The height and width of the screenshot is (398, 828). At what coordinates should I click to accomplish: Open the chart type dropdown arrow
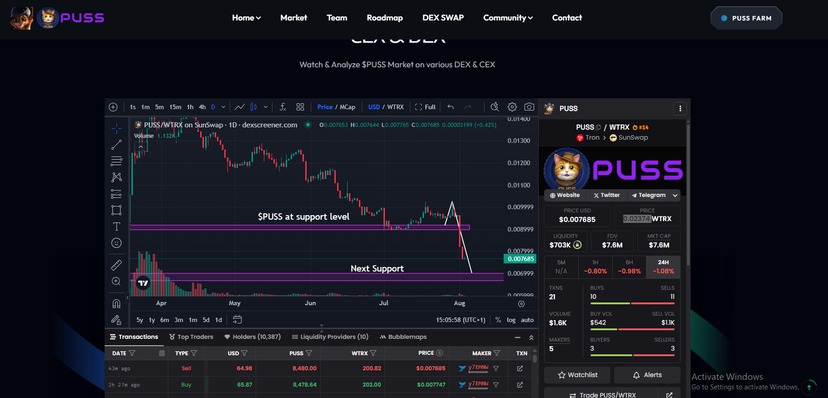[x=266, y=107]
